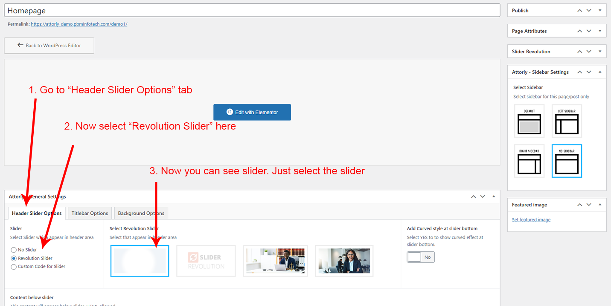Select the Default sidebar layout icon
The width and height of the screenshot is (611, 306).
click(529, 121)
